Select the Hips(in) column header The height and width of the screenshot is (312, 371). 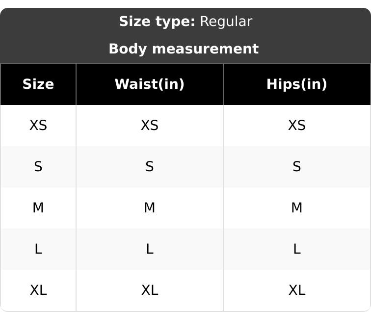click(297, 84)
